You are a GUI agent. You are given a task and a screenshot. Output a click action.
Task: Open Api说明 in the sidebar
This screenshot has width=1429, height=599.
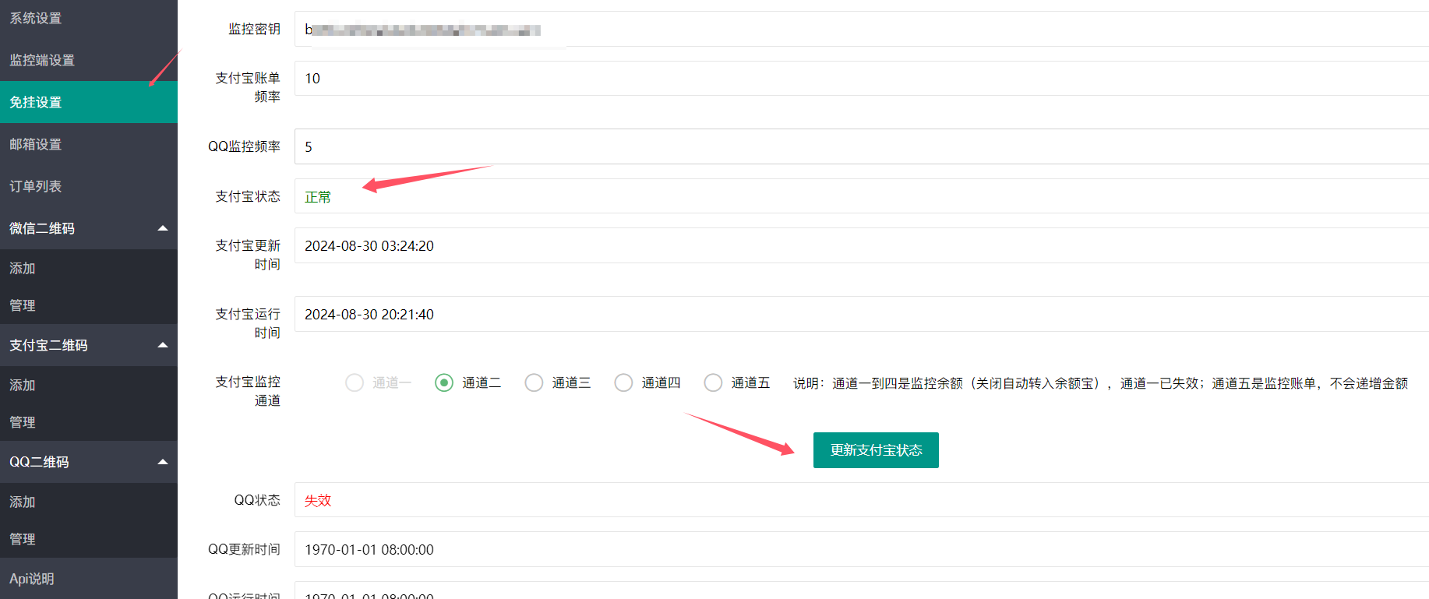coord(89,579)
